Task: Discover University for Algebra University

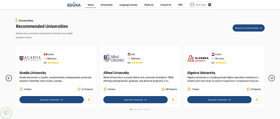Action: coord(219,100)
